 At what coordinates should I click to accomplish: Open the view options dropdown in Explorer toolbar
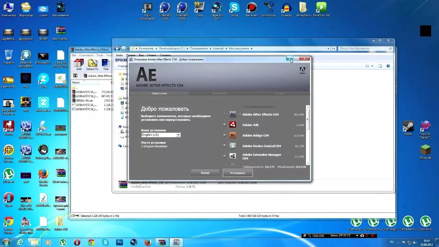pos(372,66)
